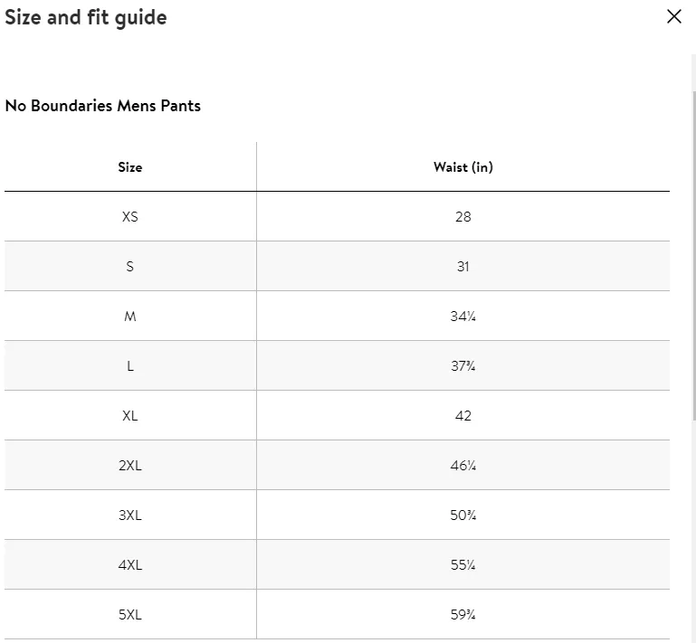Screen dimensions: 696x643
Task: Select the XS size row
Action: click(x=337, y=217)
